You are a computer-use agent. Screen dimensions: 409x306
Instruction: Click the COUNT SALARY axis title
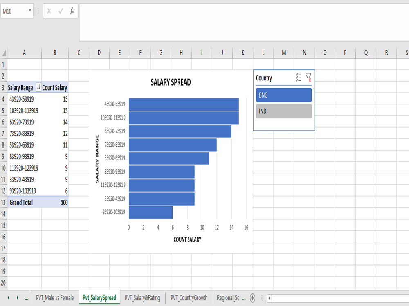pyautogui.click(x=187, y=239)
